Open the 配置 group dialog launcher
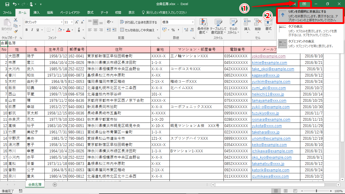The width and height of the screenshot is (345, 194). 158,38
